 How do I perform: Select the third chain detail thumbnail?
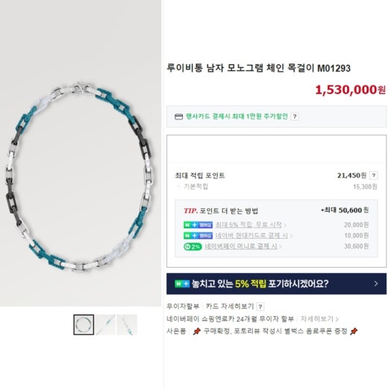127,325
